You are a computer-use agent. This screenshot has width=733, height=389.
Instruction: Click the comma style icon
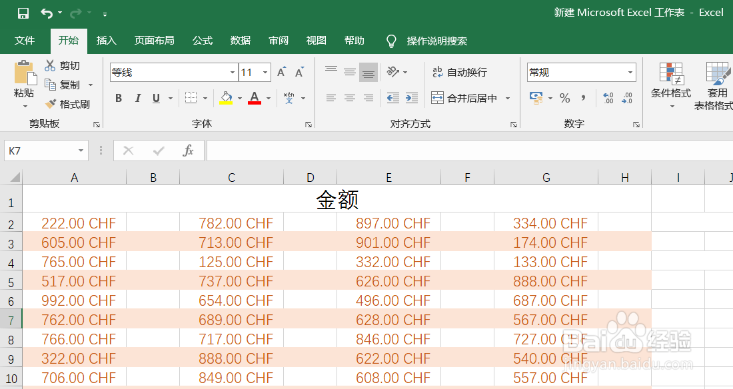pos(583,98)
